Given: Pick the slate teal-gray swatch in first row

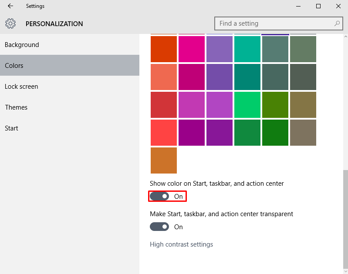Looking at the screenshot, I should [x=275, y=49].
